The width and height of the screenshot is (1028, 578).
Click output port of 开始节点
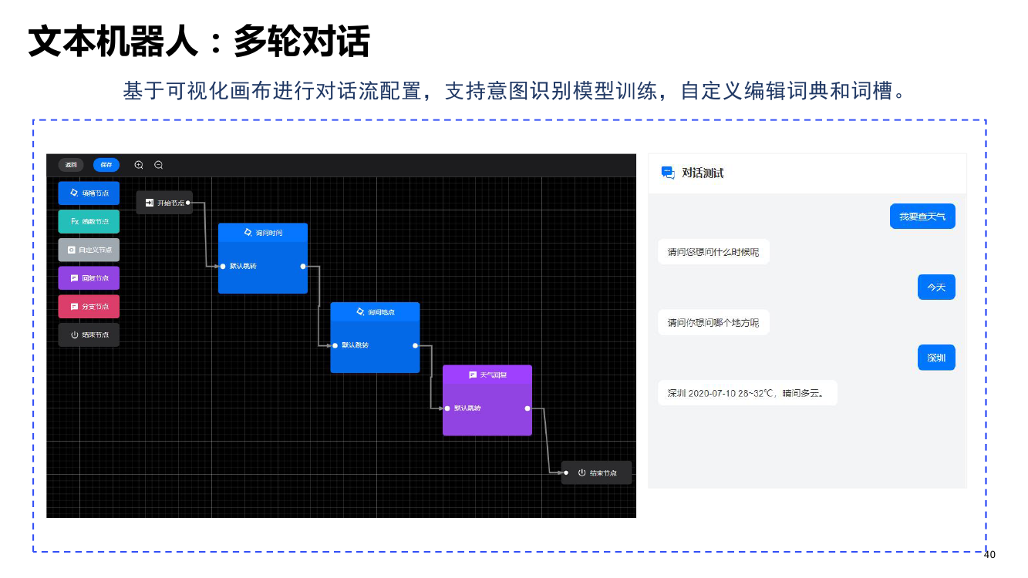(188, 203)
